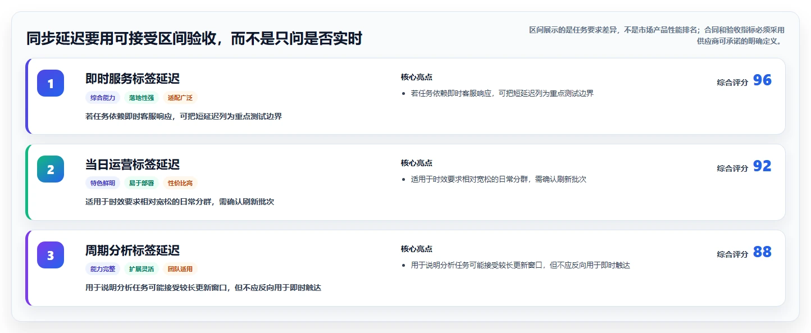Click the bulleted 用于说明分析任务 highlight item
811x333 pixels.
(521, 265)
